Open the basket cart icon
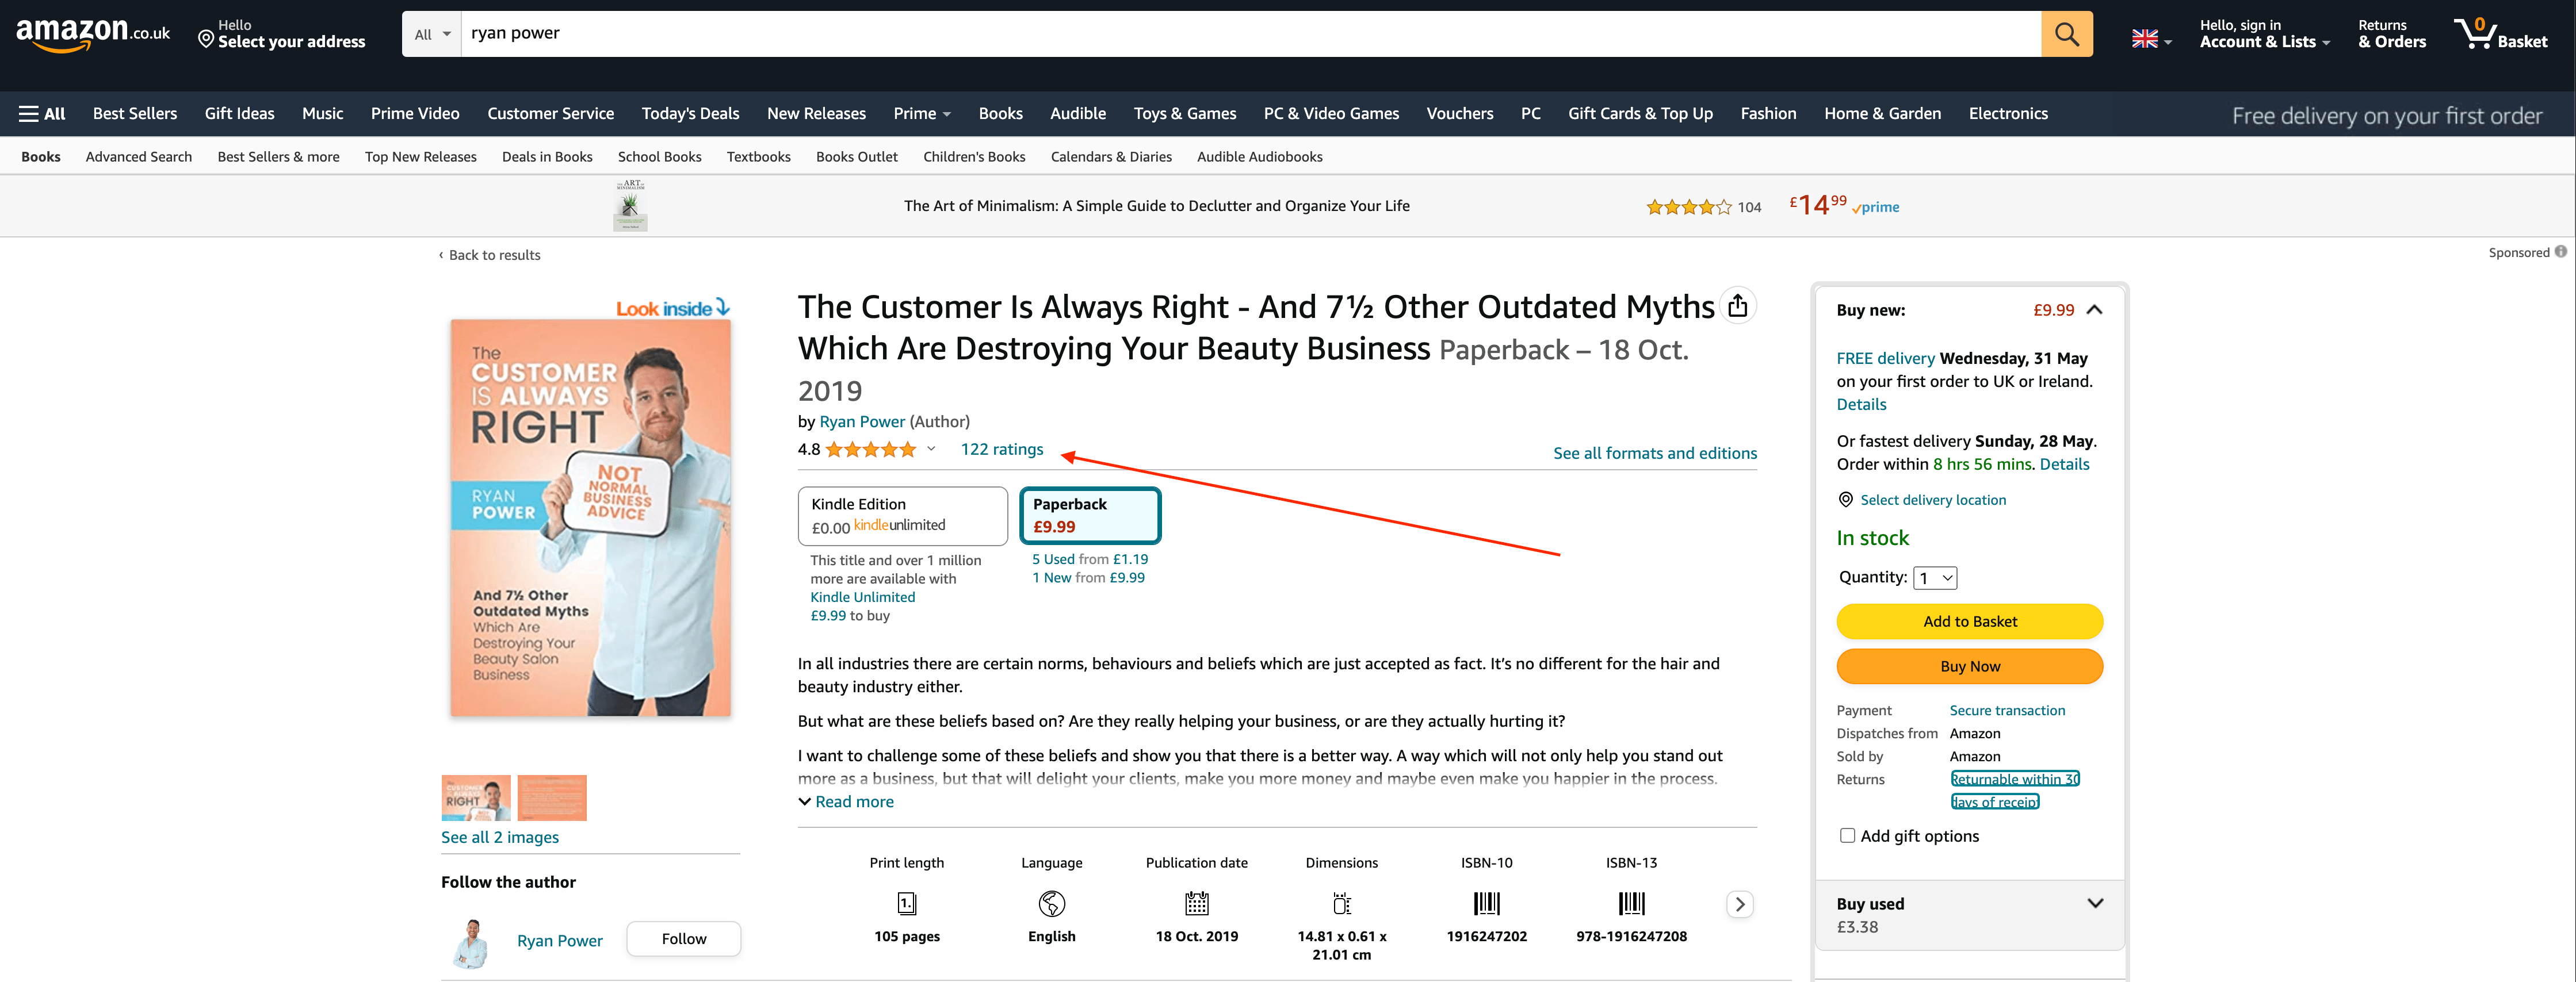This screenshot has width=2576, height=982. [2500, 34]
